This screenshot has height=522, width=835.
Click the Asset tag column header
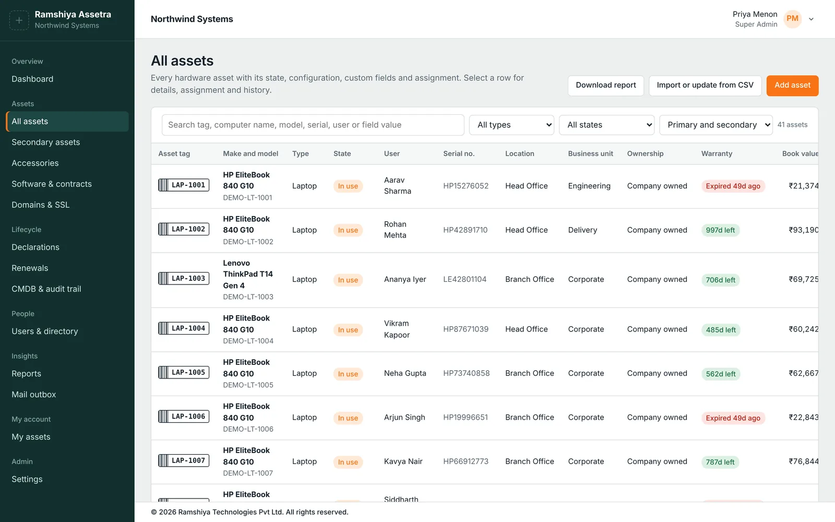pos(174,153)
